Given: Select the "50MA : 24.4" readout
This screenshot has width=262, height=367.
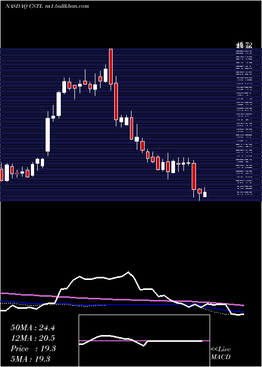Looking at the screenshot, I should [32, 328].
